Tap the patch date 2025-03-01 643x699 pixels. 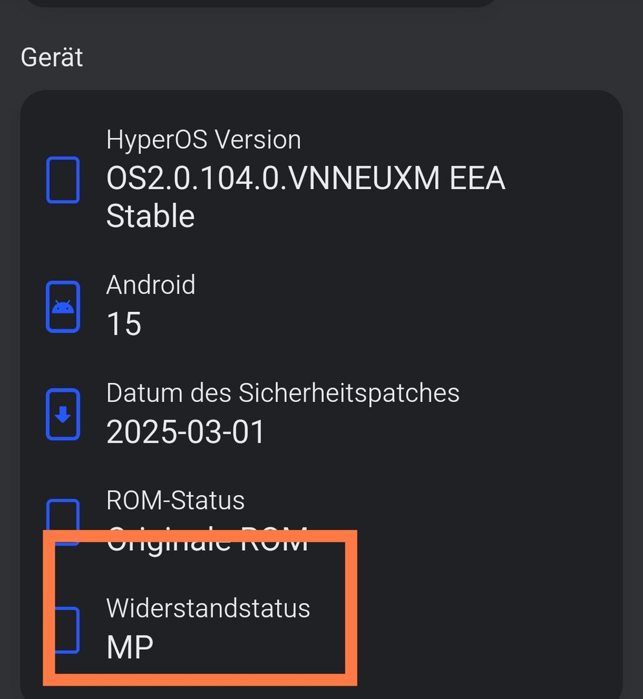(x=186, y=432)
